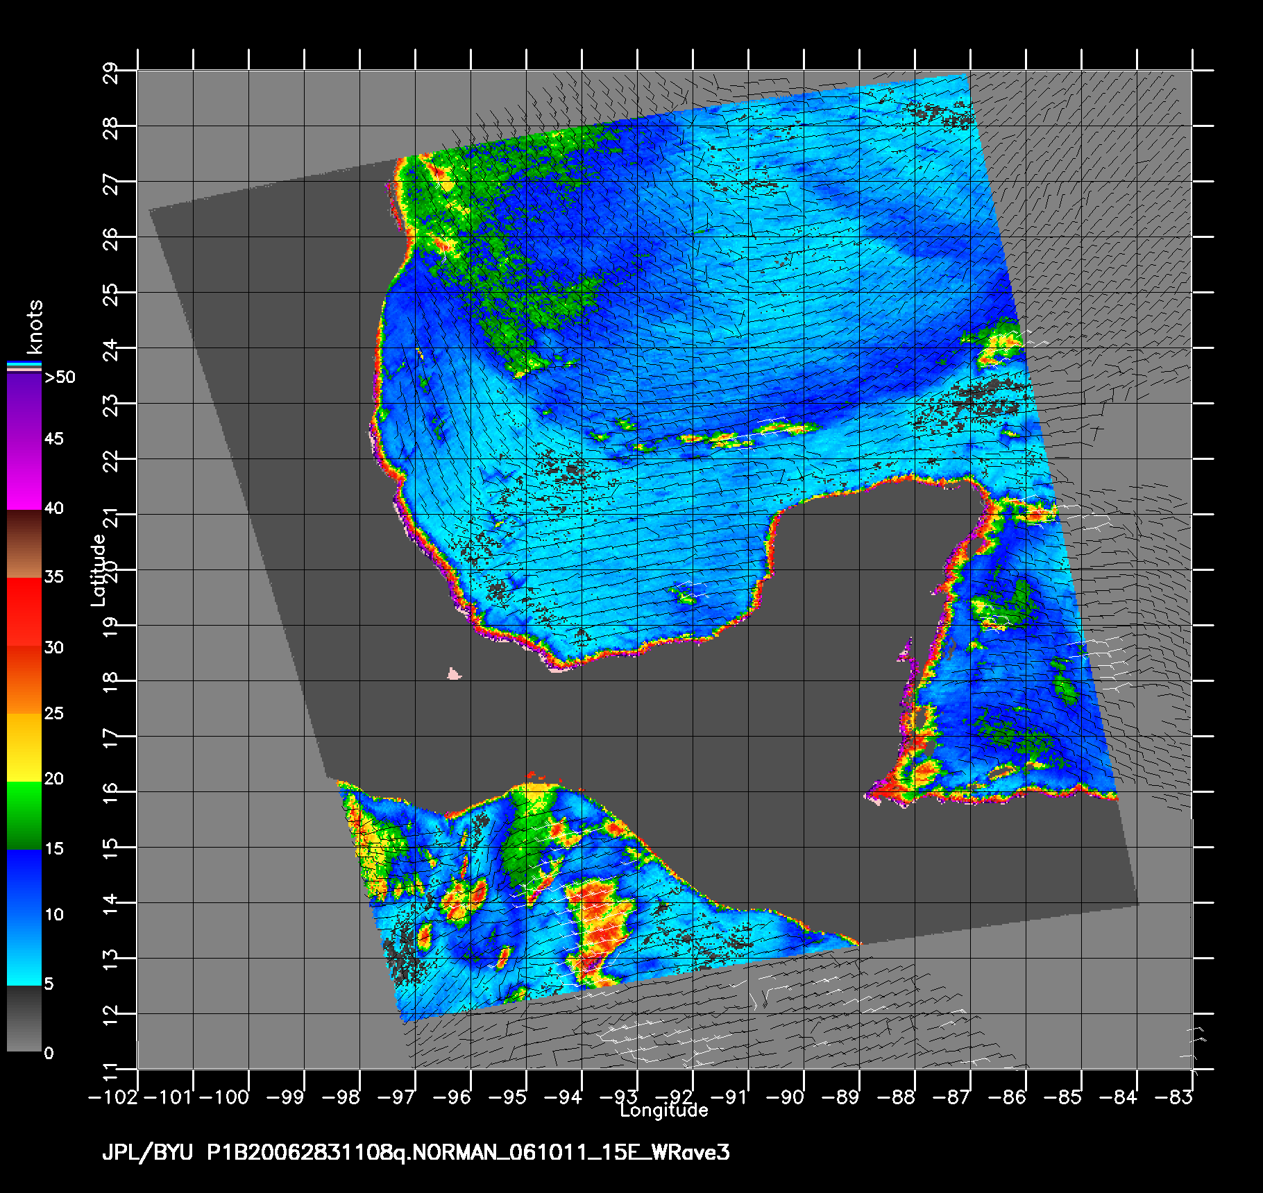
Task: Click the latitude axis label '12'
Action: click(x=112, y=1015)
